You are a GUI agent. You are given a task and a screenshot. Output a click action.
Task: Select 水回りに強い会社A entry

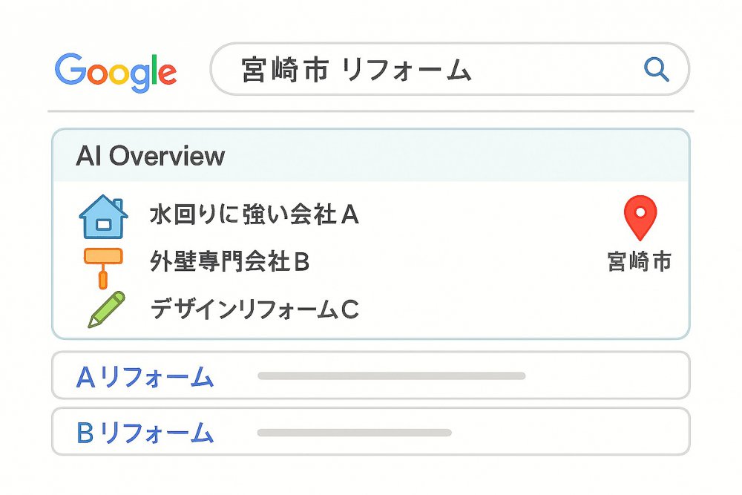[254, 214]
